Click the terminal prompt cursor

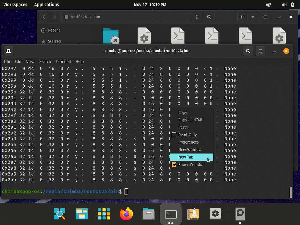tap(126, 192)
